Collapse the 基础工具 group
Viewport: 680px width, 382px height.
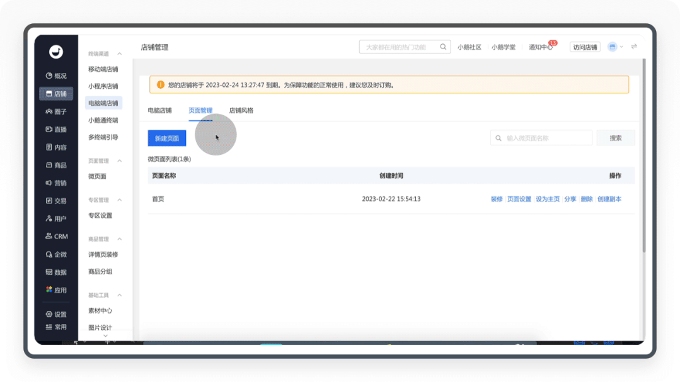tap(120, 295)
